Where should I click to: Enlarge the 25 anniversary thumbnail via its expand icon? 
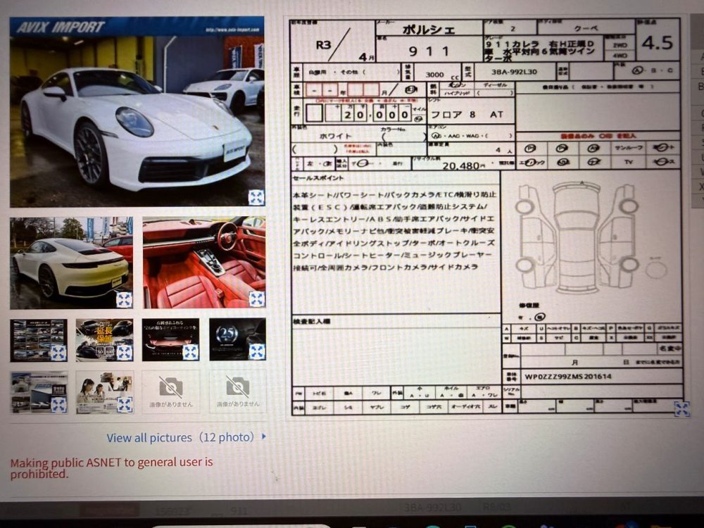click(256, 351)
